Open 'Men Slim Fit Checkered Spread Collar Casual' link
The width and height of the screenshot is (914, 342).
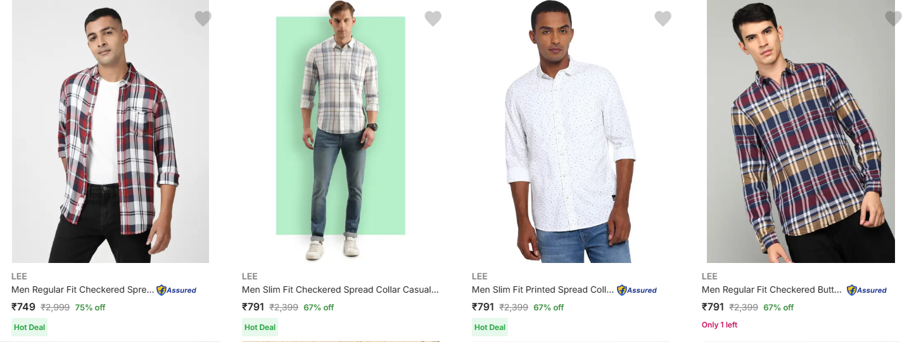340,290
